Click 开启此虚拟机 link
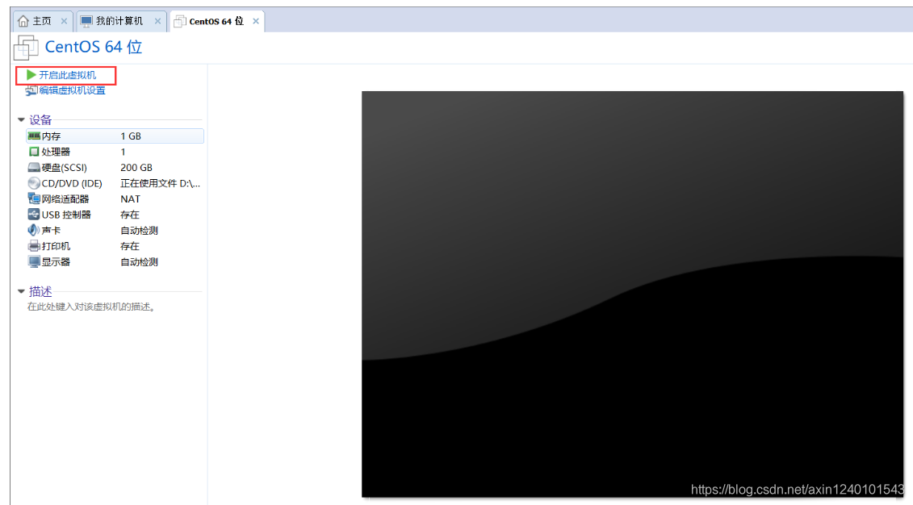Screen dimensions: 913x505 [67, 75]
